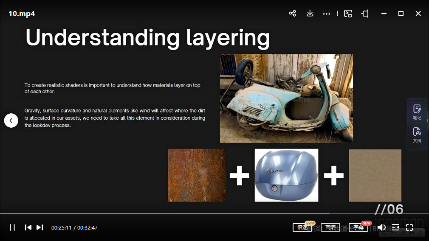Click the left chevron back button
The height and width of the screenshot is (241, 429).
pyautogui.click(x=11, y=120)
